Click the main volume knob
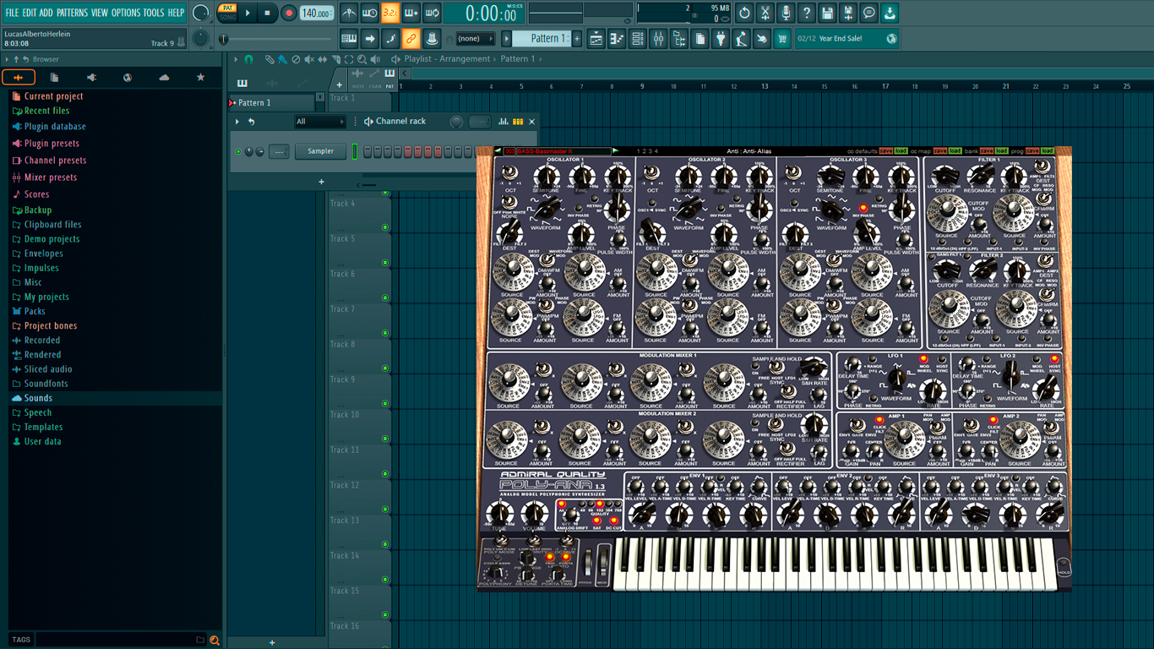Screen dimensions: 1154x649 click(x=200, y=13)
